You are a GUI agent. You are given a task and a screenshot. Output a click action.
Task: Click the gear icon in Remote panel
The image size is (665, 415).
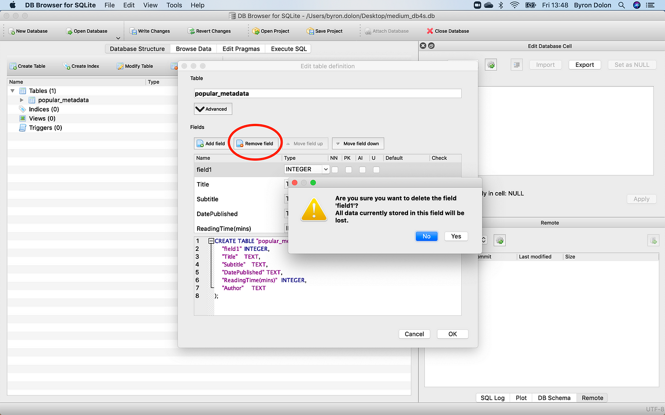(500, 240)
